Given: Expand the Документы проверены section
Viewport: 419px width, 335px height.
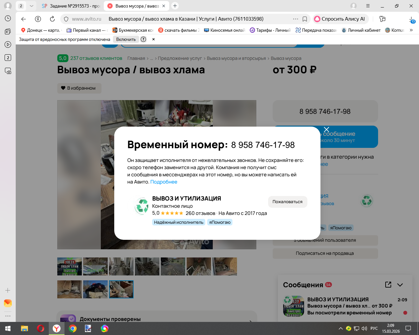Looking at the screenshot, I should [x=156, y=319].
